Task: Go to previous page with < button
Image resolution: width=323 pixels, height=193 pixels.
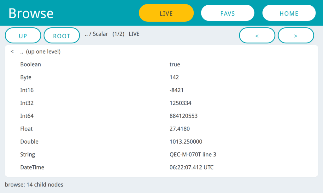Action: point(257,36)
